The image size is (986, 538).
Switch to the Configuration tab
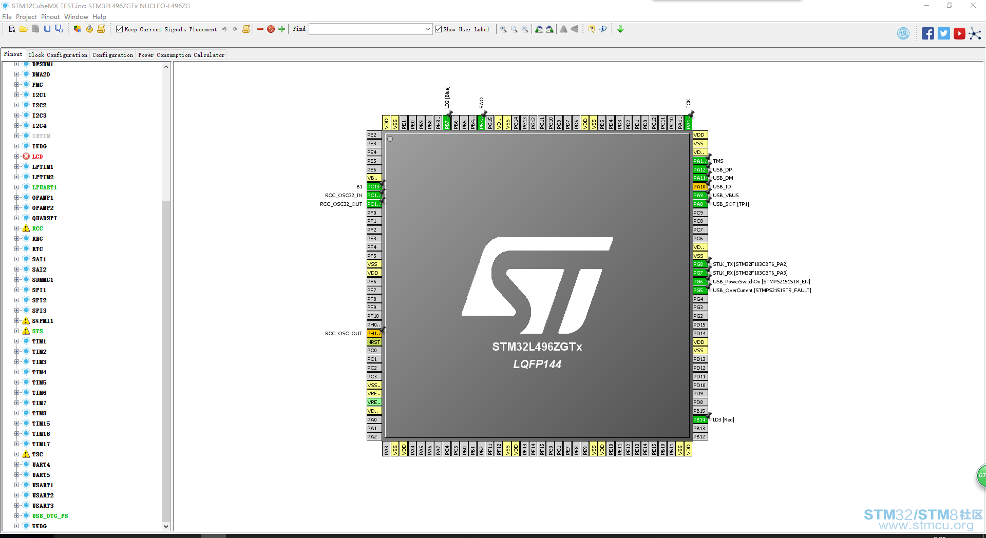[112, 55]
